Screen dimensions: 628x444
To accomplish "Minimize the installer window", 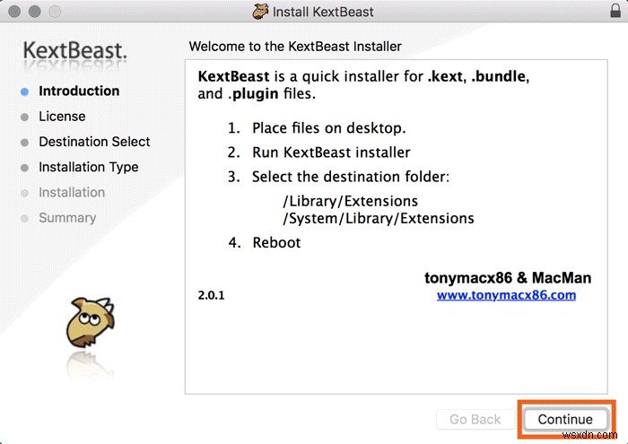I will pos(36,13).
